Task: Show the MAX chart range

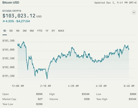Action: (61, 31)
